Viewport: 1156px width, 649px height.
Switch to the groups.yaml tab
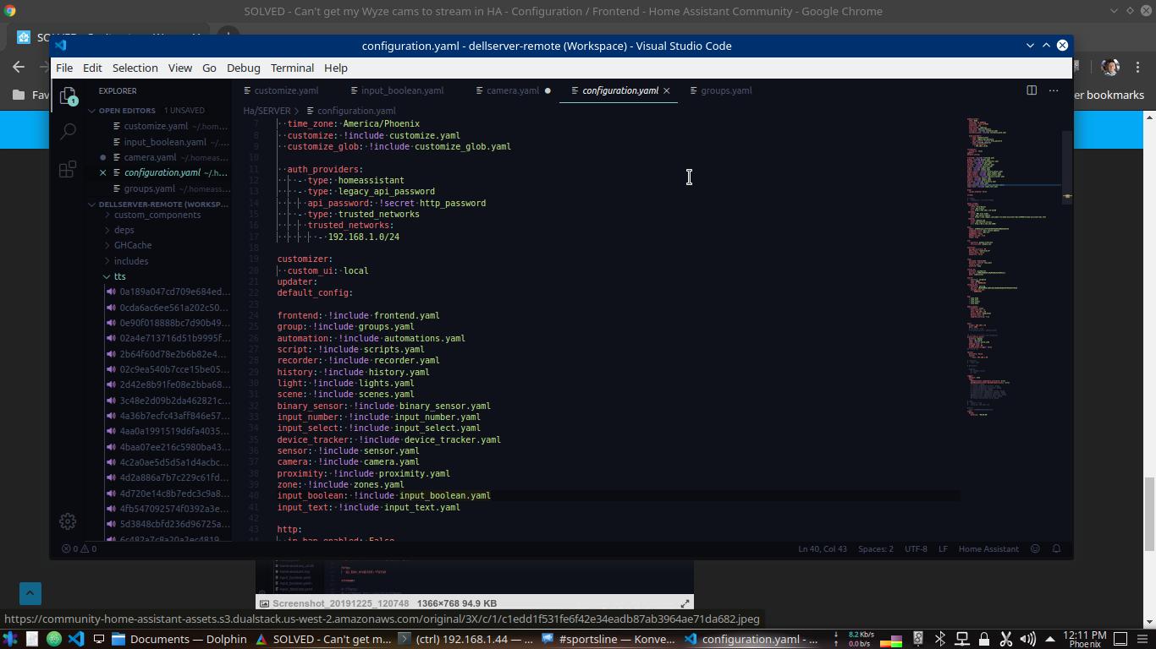point(725,90)
